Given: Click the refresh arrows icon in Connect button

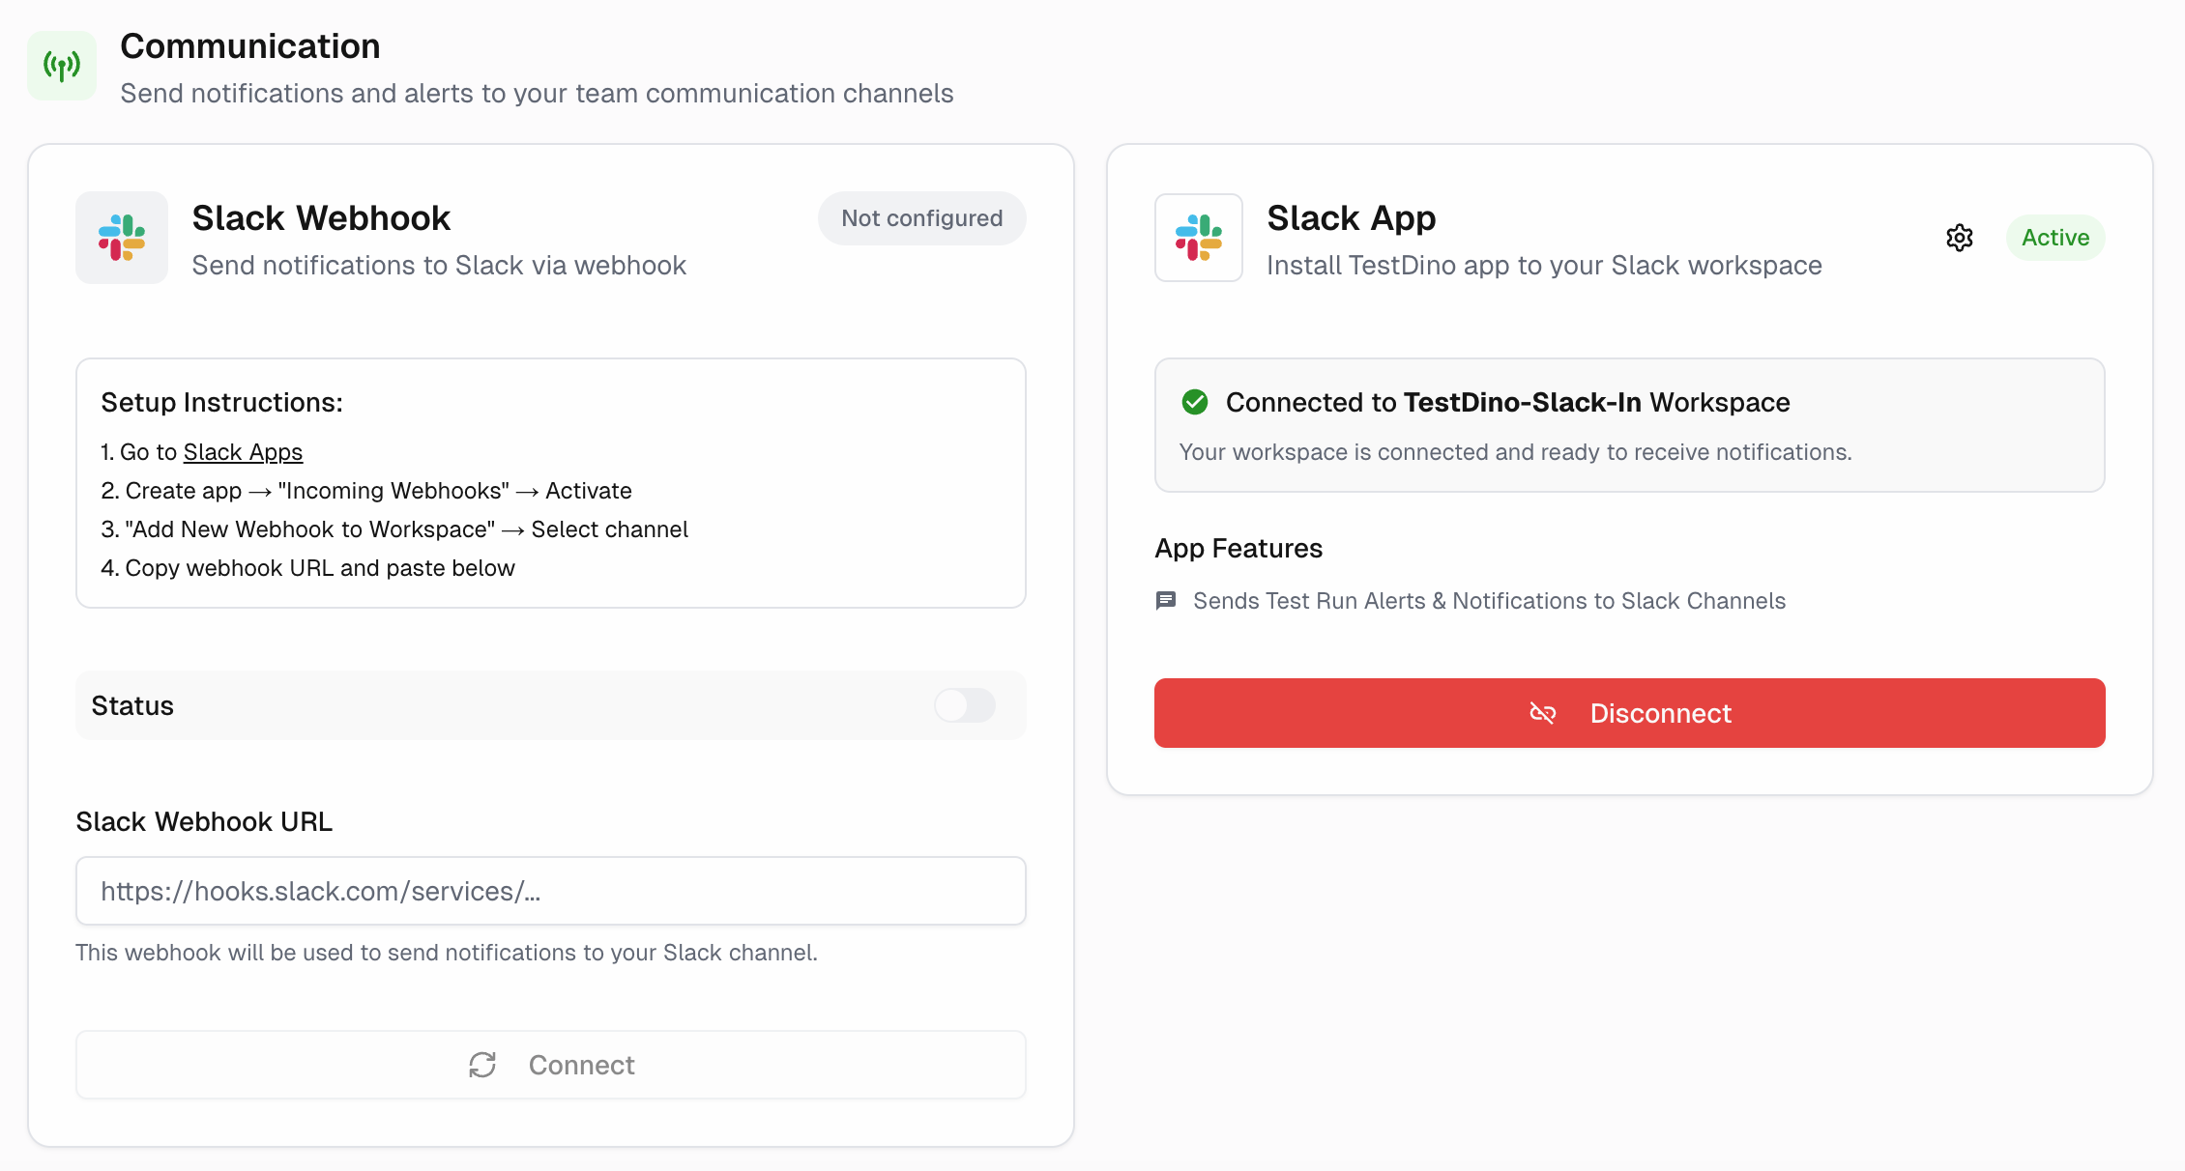Looking at the screenshot, I should tap(482, 1065).
